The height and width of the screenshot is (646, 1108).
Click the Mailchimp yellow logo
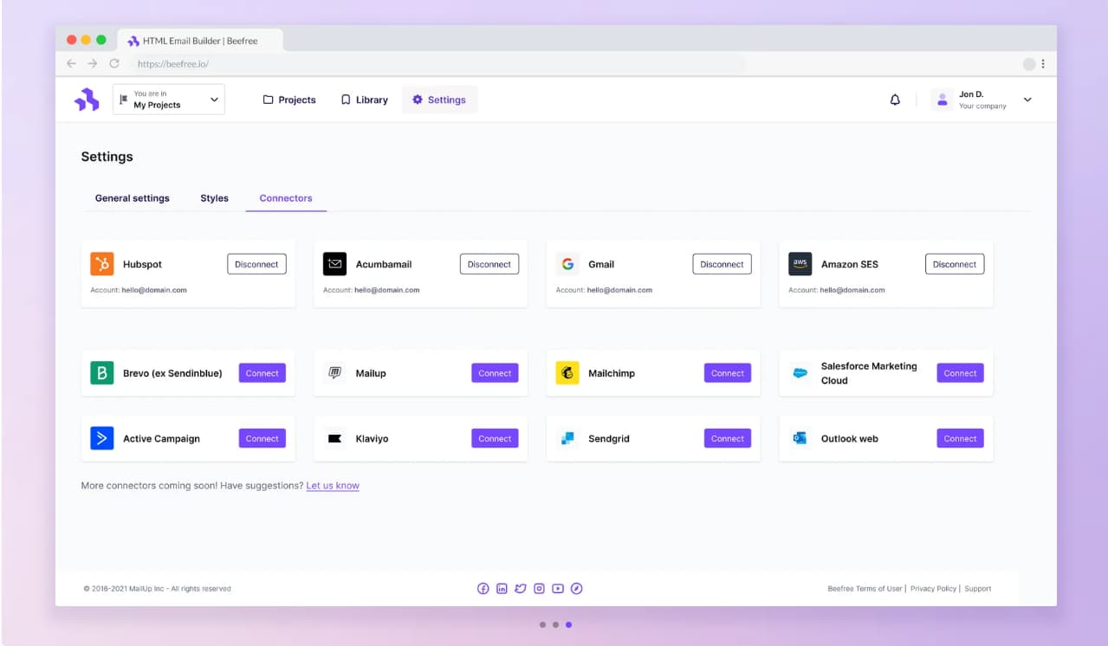tap(567, 373)
